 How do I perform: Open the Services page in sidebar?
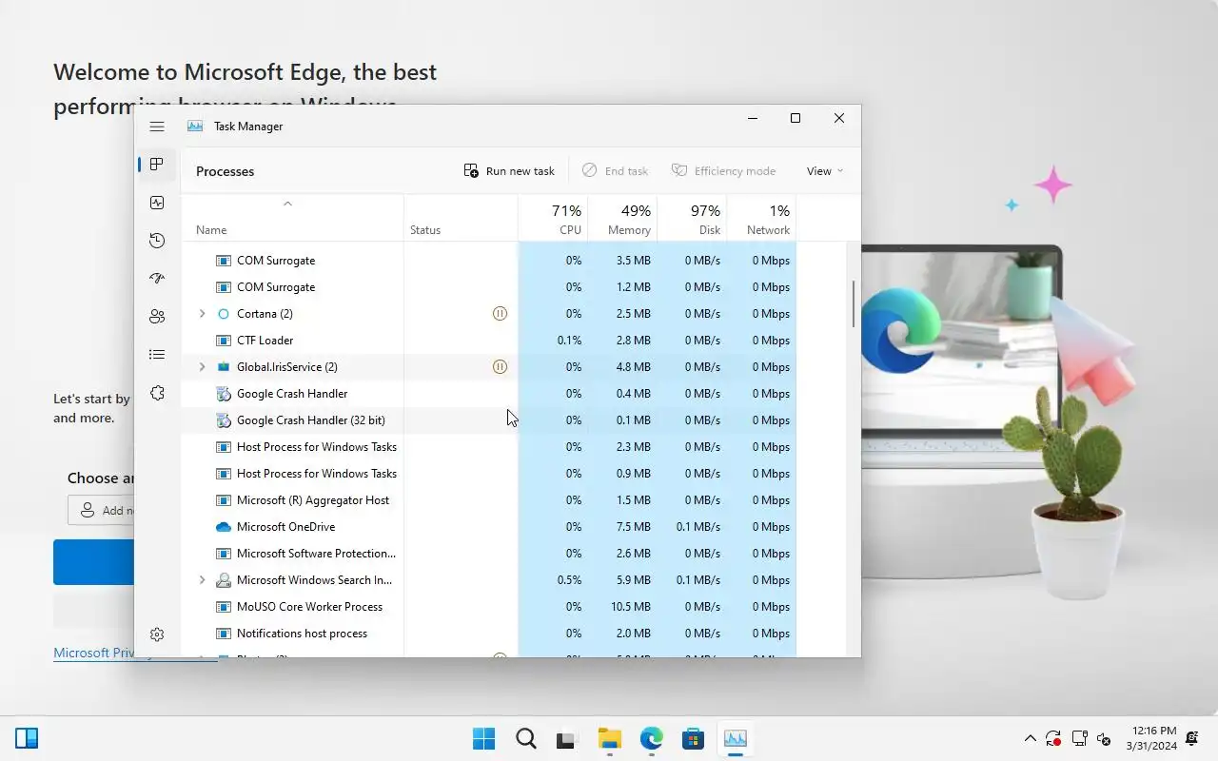pyautogui.click(x=157, y=393)
